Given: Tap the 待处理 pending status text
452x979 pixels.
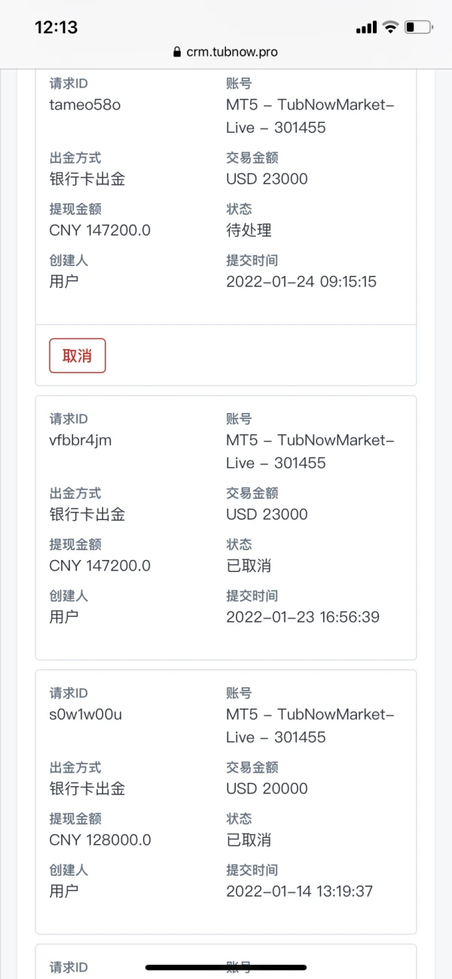Looking at the screenshot, I should coord(249,231).
